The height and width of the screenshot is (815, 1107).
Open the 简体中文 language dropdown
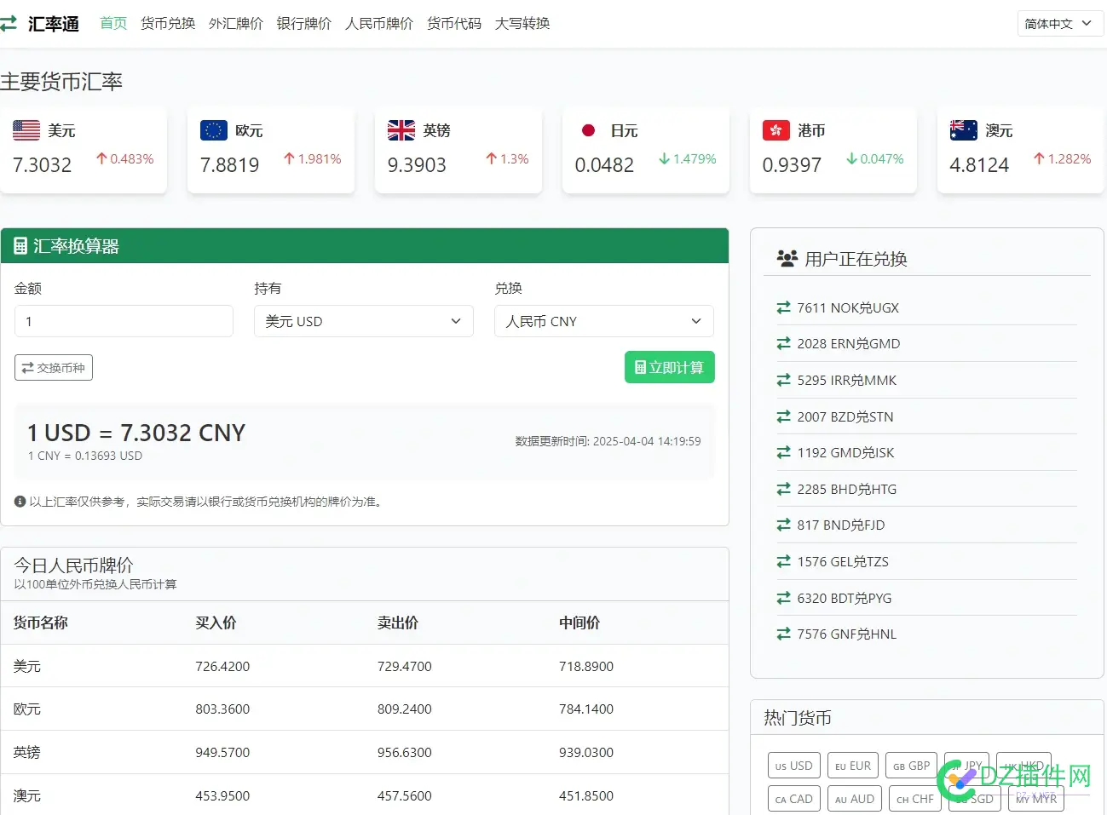1058,24
